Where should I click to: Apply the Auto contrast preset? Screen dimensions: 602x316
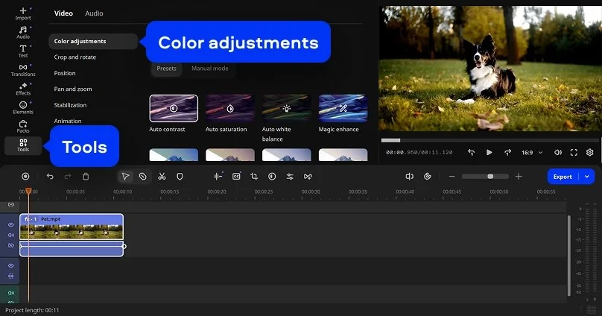(x=174, y=108)
